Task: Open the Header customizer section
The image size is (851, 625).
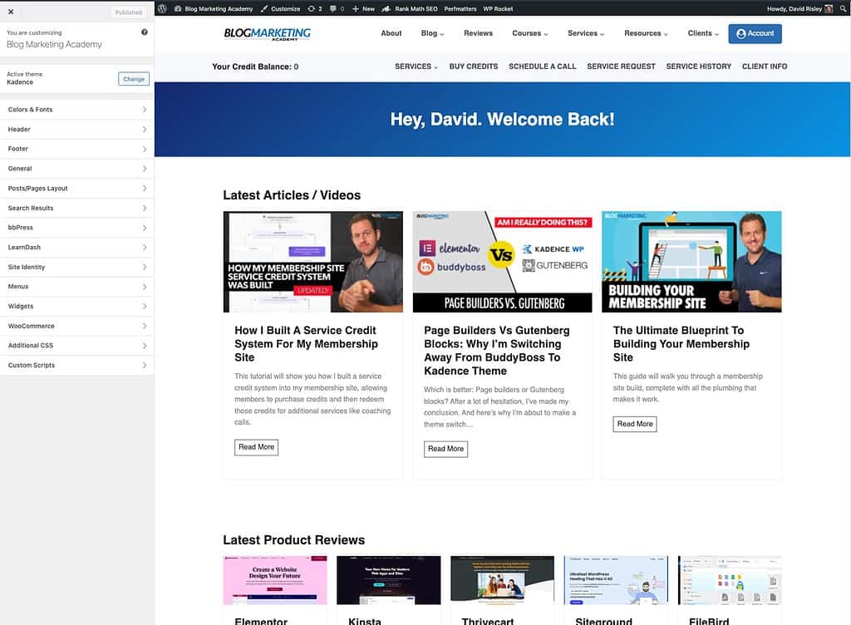Action: (77, 129)
